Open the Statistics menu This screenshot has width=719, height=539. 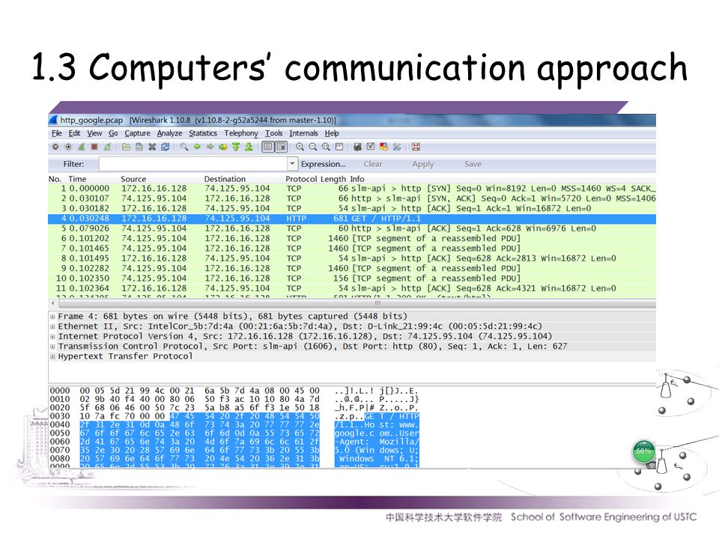(203, 133)
